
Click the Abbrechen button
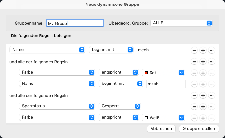coord(161,128)
